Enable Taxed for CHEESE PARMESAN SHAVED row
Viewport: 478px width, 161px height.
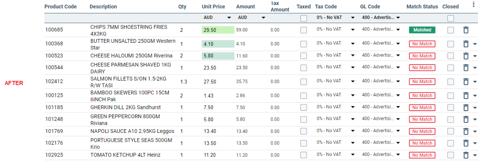tap(303, 68)
